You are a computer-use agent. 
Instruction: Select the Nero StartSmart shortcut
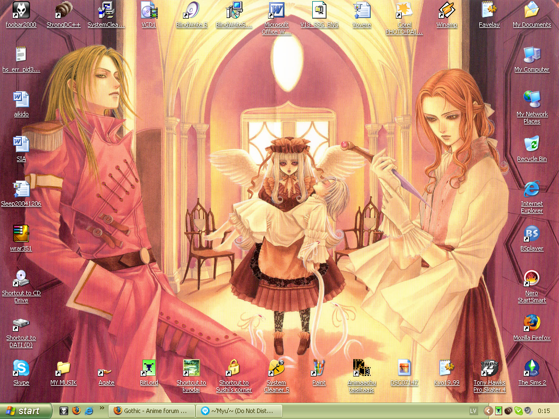click(x=532, y=287)
